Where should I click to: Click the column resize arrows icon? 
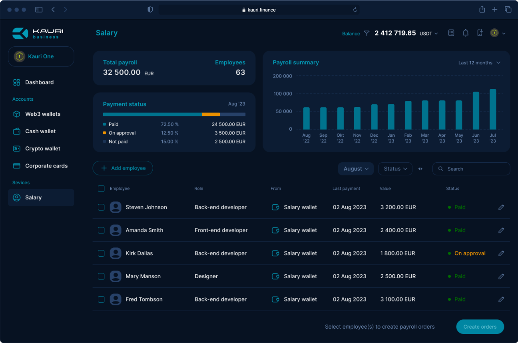420,169
